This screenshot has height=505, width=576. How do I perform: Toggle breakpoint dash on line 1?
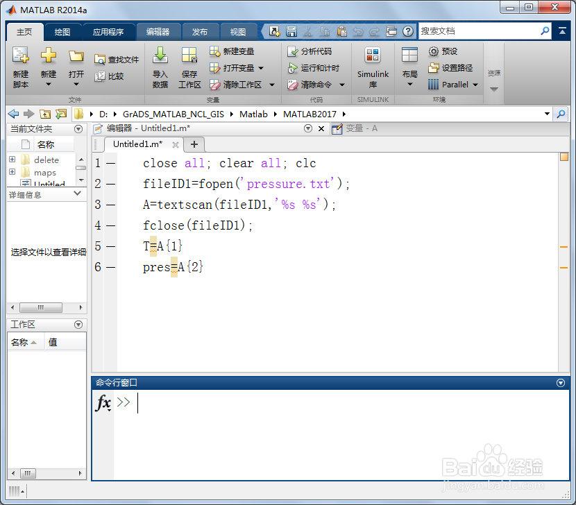click(x=110, y=164)
